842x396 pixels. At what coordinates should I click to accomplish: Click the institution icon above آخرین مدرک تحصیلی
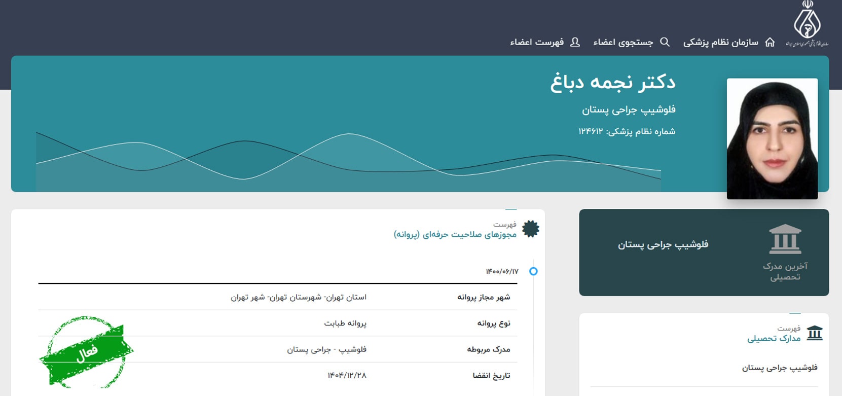[x=785, y=239]
